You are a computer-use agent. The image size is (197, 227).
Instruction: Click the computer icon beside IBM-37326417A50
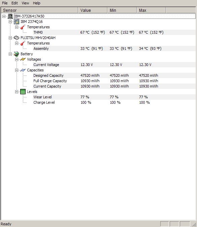click(x=10, y=16)
